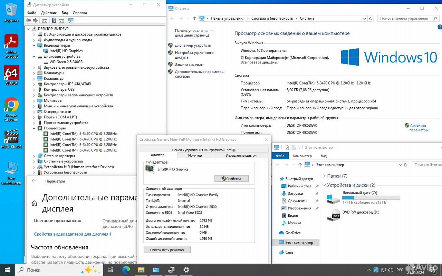Click Back arrow in Device Manager toolbar

(28, 20)
